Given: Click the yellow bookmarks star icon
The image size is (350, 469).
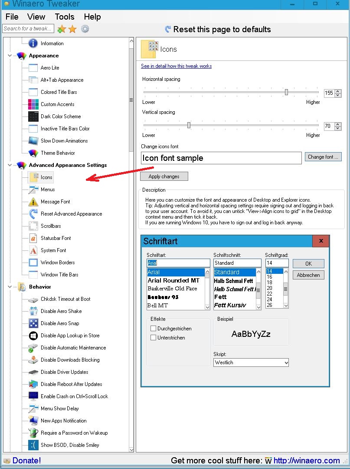Looking at the screenshot, I should click(x=72, y=29).
